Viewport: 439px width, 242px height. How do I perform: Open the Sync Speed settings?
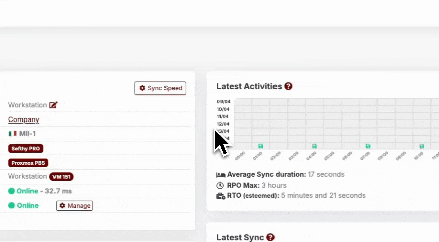click(160, 88)
